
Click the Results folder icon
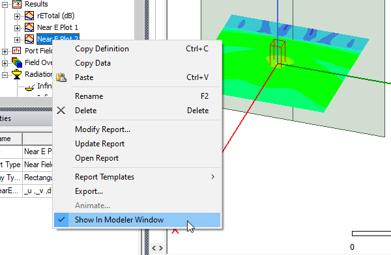click(17, 4)
